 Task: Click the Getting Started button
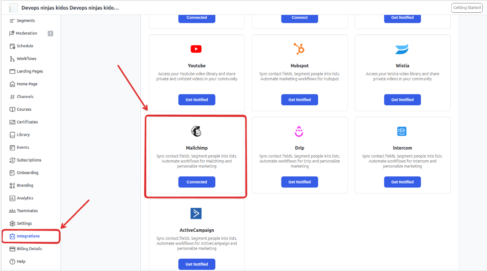(x=467, y=8)
